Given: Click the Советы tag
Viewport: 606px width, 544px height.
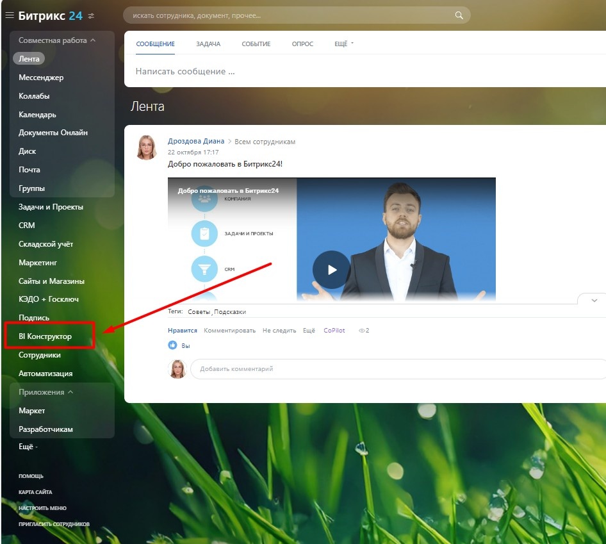Looking at the screenshot, I should 199,311.
